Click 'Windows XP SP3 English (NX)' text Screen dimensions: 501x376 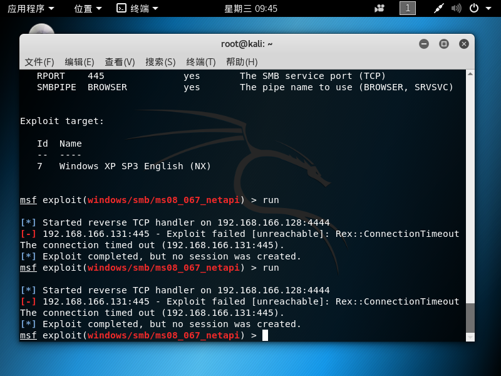tap(135, 166)
